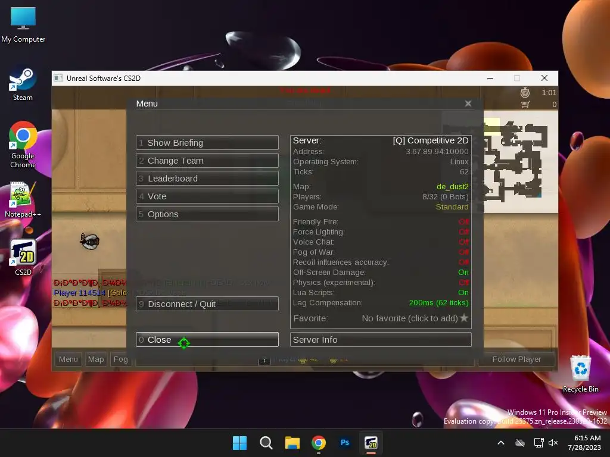The image size is (610, 457).
Task: Click Player 114514 chat line
Action: click(x=91, y=293)
